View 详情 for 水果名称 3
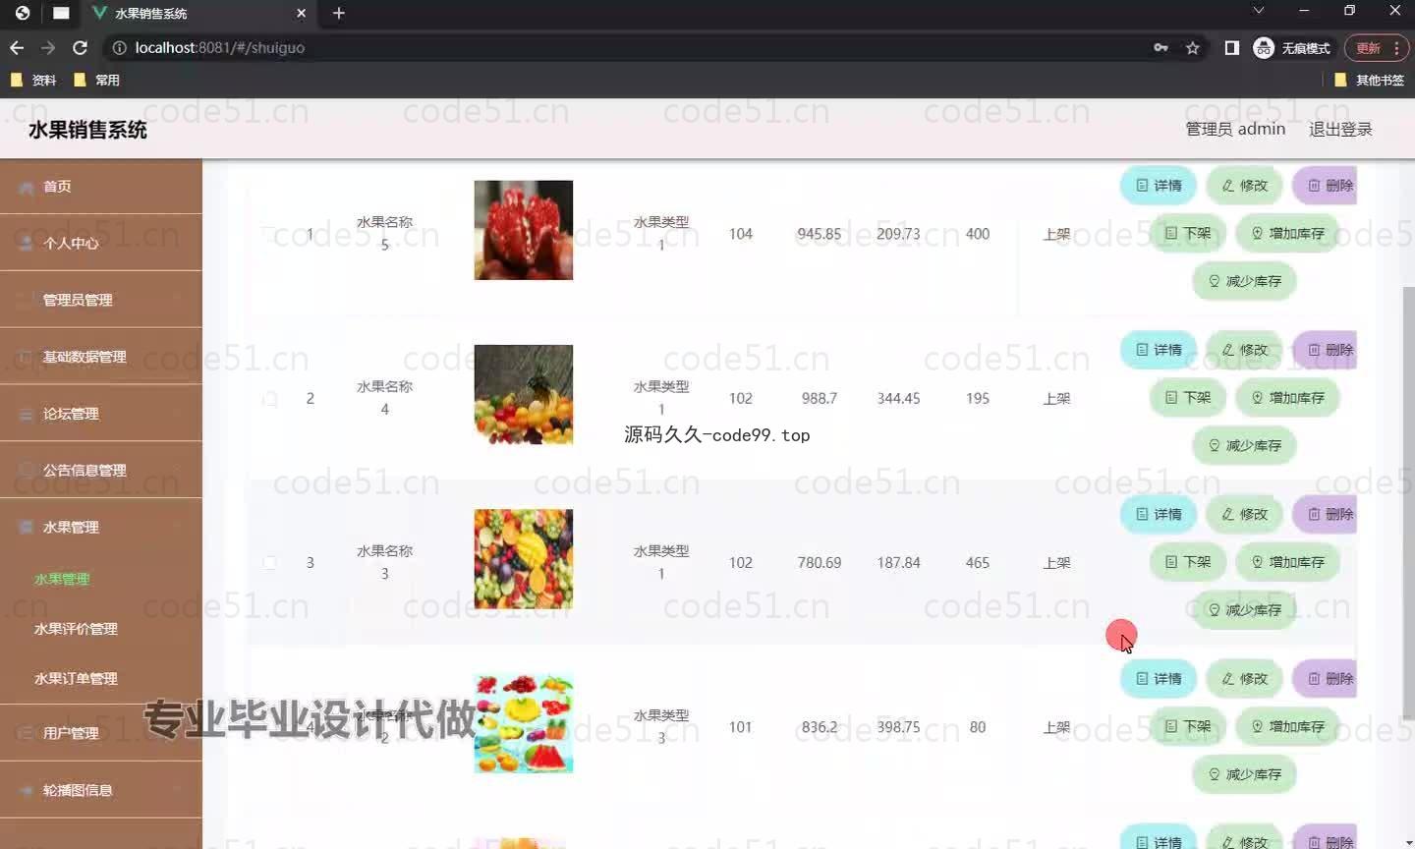This screenshot has width=1415, height=849. [x=1159, y=514]
